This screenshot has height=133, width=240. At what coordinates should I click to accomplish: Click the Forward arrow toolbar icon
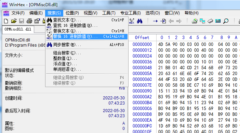(179, 21)
